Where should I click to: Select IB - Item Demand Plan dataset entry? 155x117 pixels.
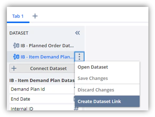41,57
